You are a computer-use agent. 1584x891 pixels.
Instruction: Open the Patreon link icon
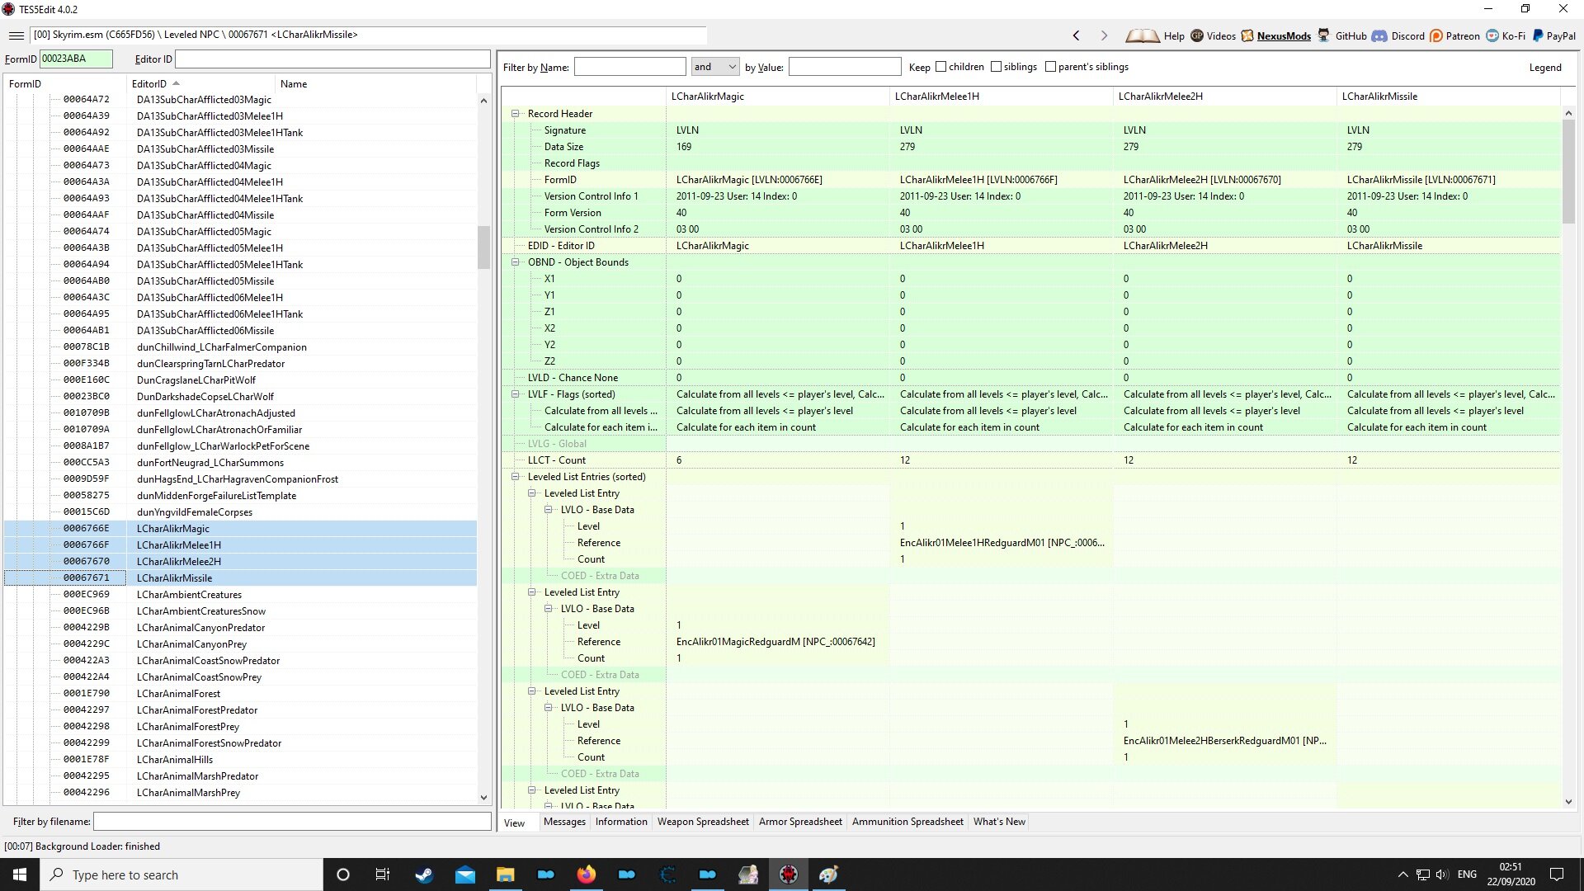[x=1436, y=35]
